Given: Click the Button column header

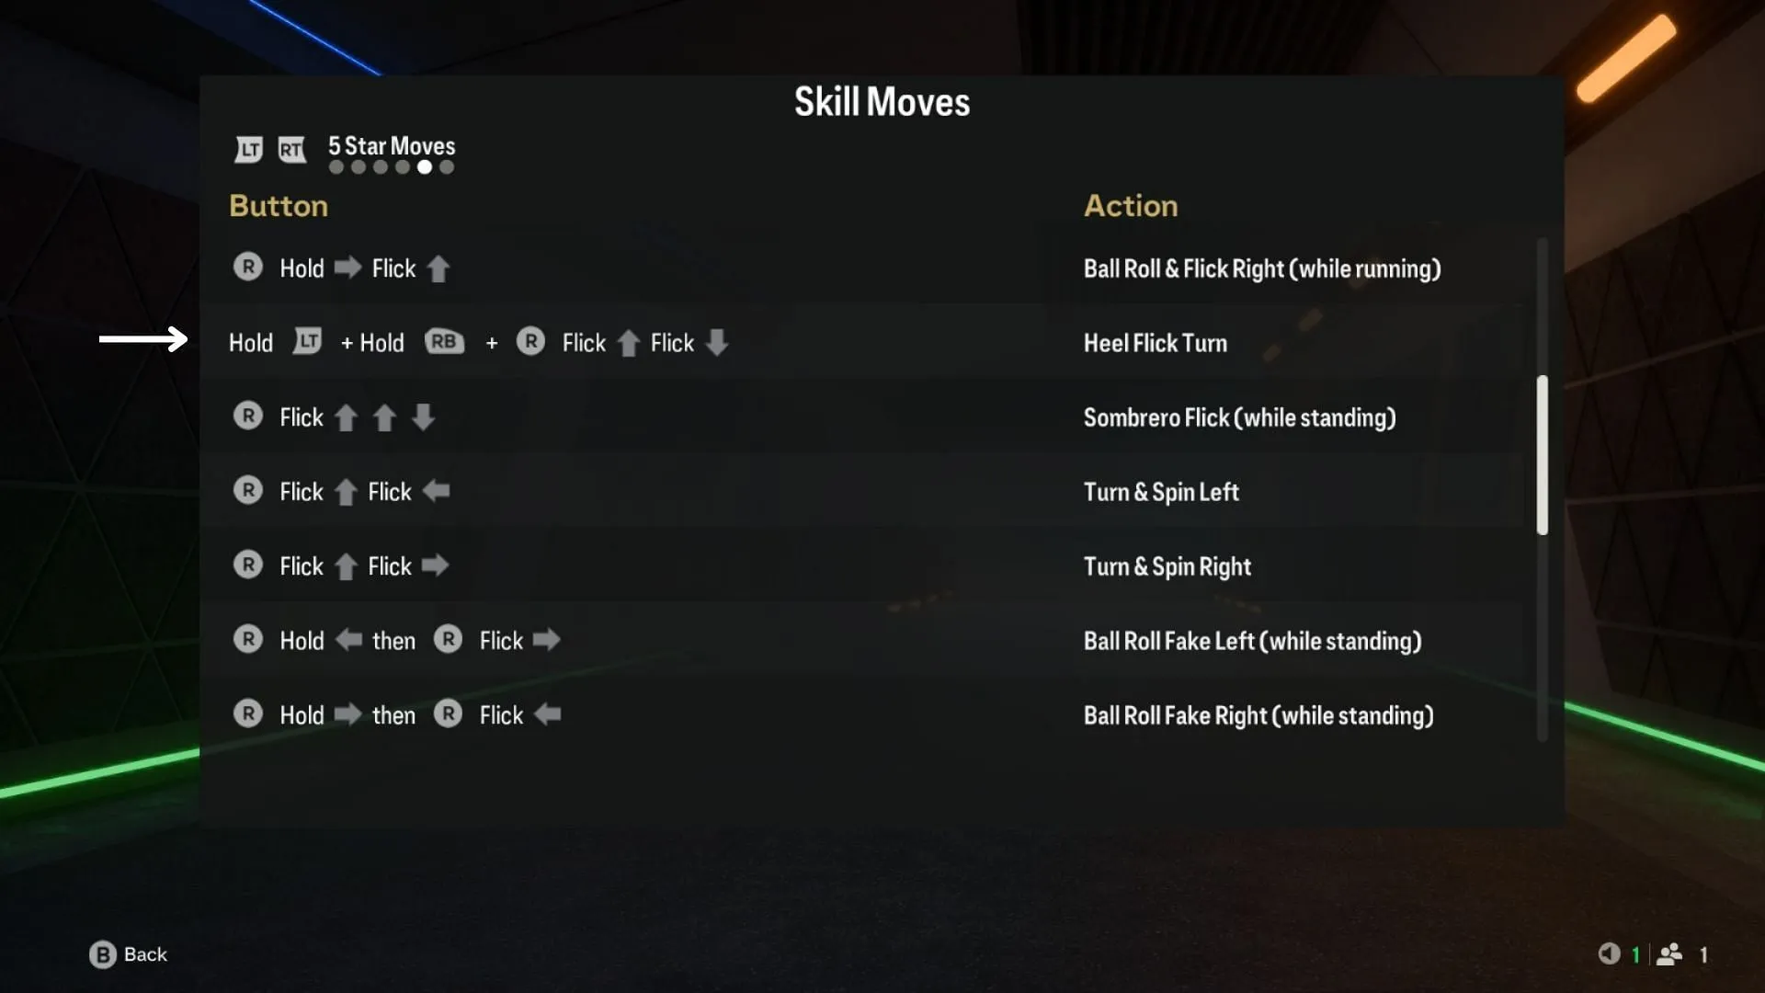Looking at the screenshot, I should [277, 206].
